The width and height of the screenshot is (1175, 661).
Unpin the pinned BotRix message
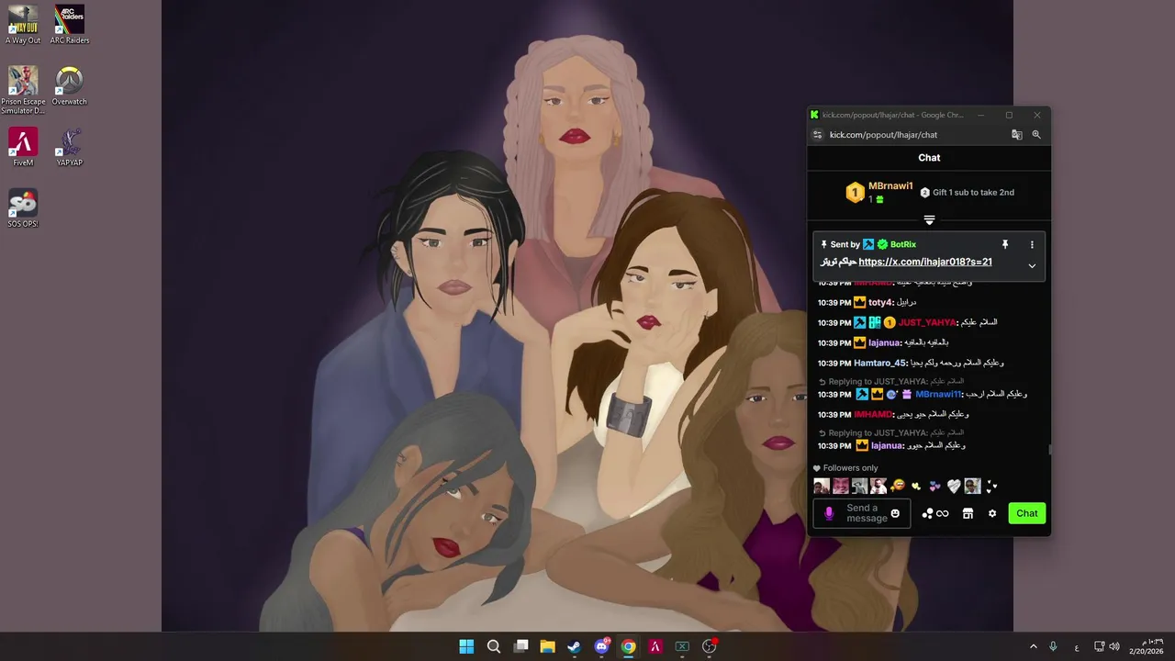pyautogui.click(x=1005, y=245)
